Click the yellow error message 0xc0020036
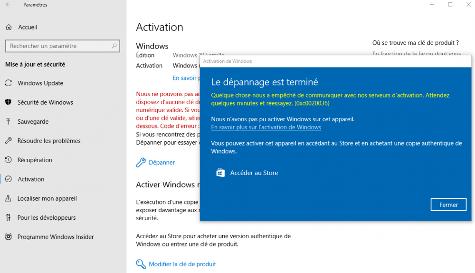 [x=330, y=99]
